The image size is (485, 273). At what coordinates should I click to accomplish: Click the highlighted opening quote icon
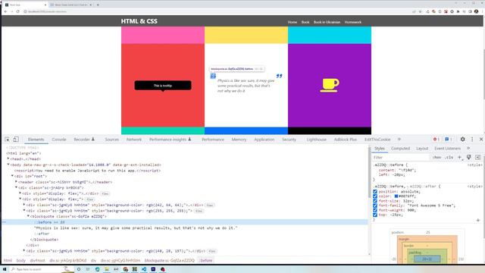(x=213, y=76)
